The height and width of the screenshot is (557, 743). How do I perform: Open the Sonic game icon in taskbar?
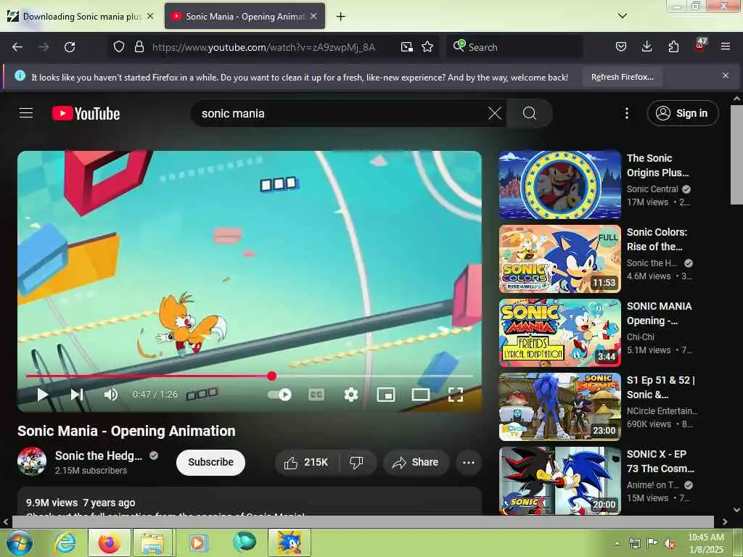tap(289, 542)
